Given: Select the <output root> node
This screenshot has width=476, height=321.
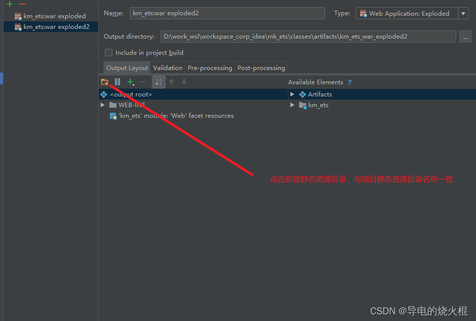Looking at the screenshot, I should [193, 94].
